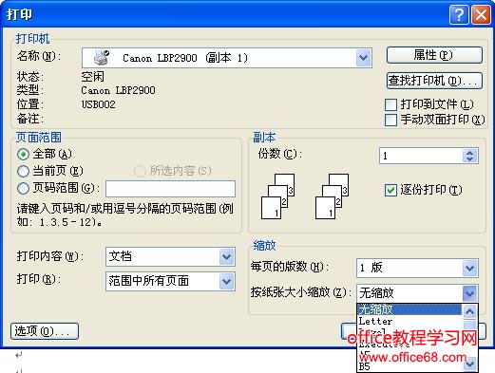Click the Canon LBP2900 printer icon
This screenshot has height=373, width=495.
click(x=102, y=58)
